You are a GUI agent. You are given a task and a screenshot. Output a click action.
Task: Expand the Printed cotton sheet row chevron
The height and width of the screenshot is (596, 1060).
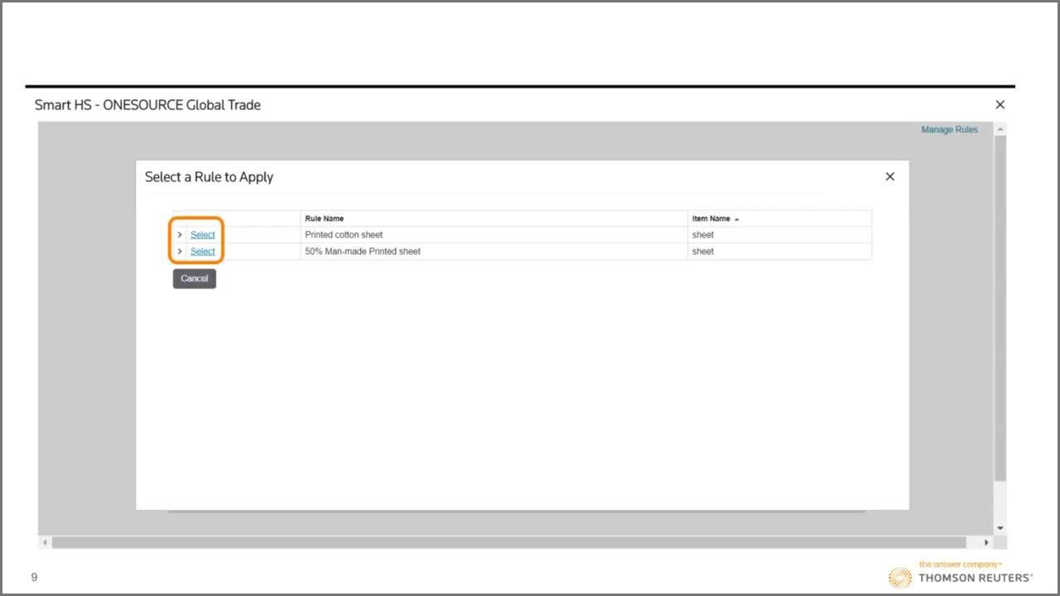point(180,235)
